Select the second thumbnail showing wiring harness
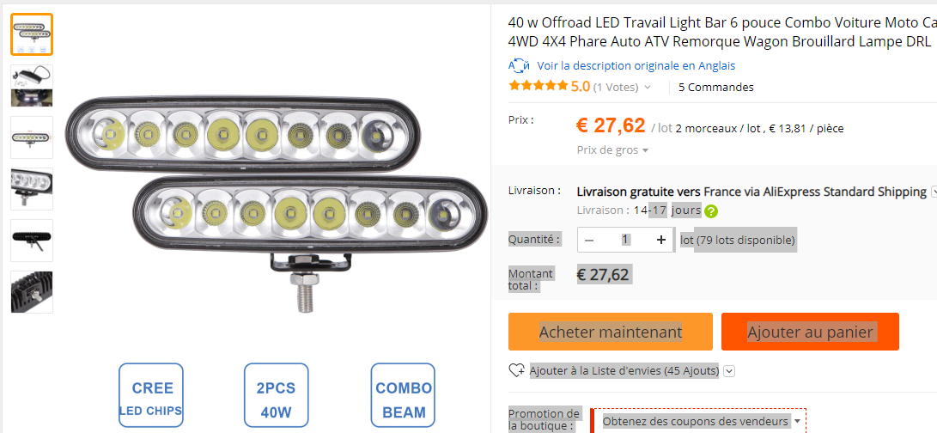 point(32,86)
